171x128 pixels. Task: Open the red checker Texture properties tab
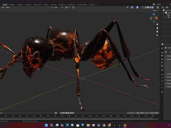coord(162,92)
